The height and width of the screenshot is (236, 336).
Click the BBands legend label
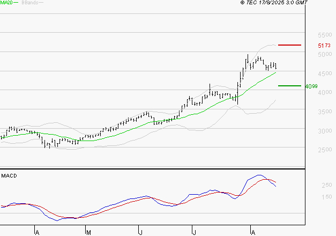[30, 3]
